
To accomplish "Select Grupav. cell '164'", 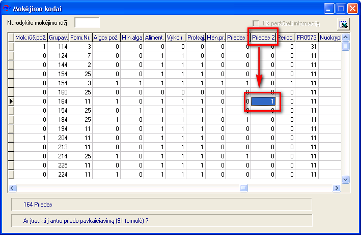I will point(58,102).
